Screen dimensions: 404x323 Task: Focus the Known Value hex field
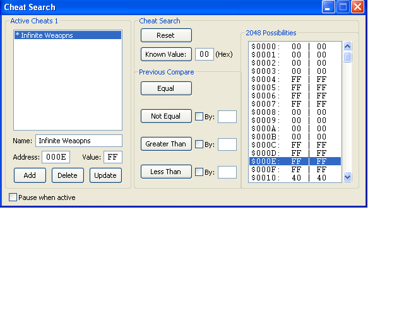click(205, 54)
